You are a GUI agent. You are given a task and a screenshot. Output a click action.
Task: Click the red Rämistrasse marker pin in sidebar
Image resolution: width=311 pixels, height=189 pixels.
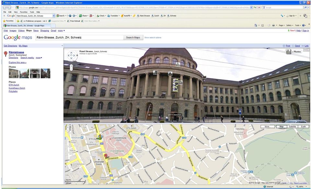(x=6, y=54)
